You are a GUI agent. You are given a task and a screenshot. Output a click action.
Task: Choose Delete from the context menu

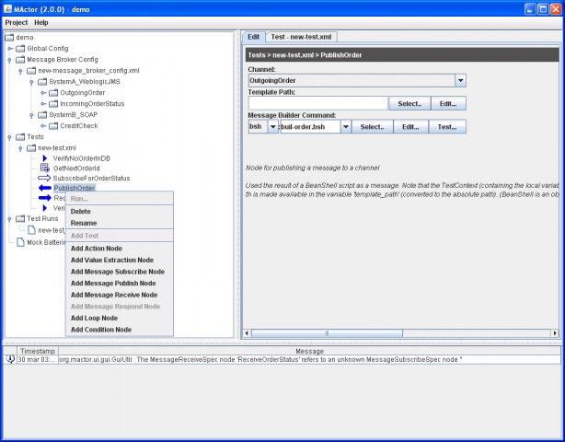pyautogui.click(x=120, y=211)
